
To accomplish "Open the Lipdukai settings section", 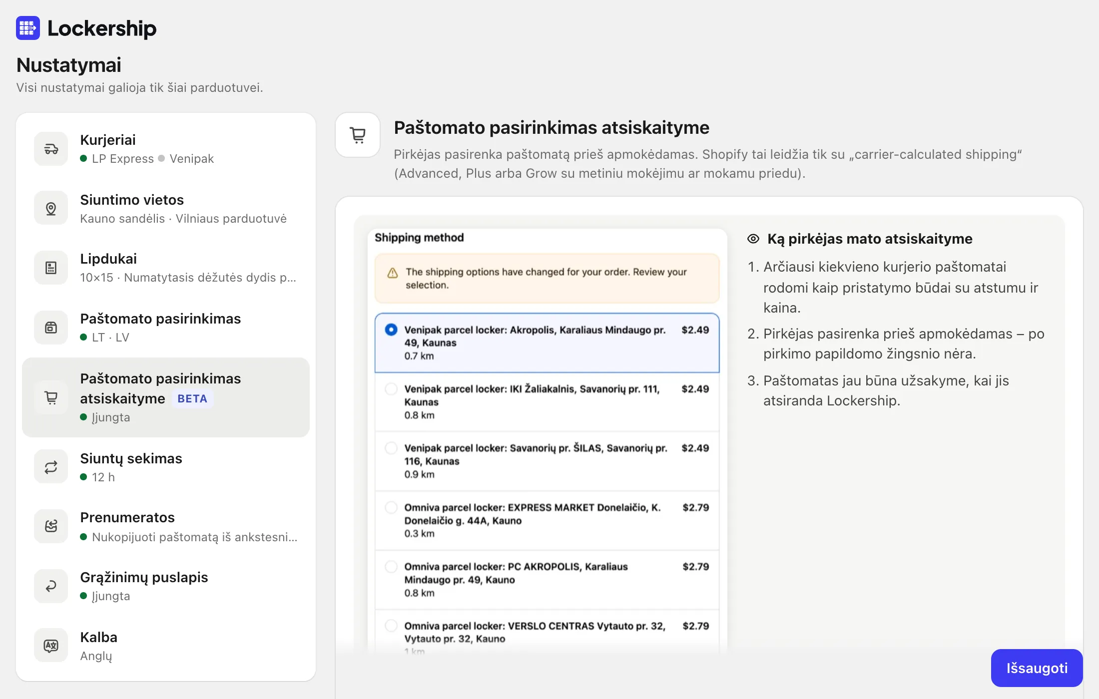I will tap(166, 268).
